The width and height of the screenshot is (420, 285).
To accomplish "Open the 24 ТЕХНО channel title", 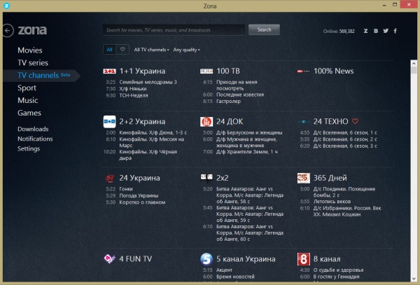I will pyautogui.click(x=331, y=122).
